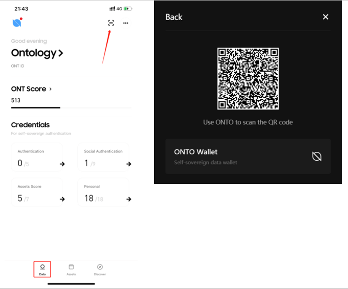The width and height of the screenshot is (348, 289).
Task: Open the three-dot more menu
Action: coord(126,23)
